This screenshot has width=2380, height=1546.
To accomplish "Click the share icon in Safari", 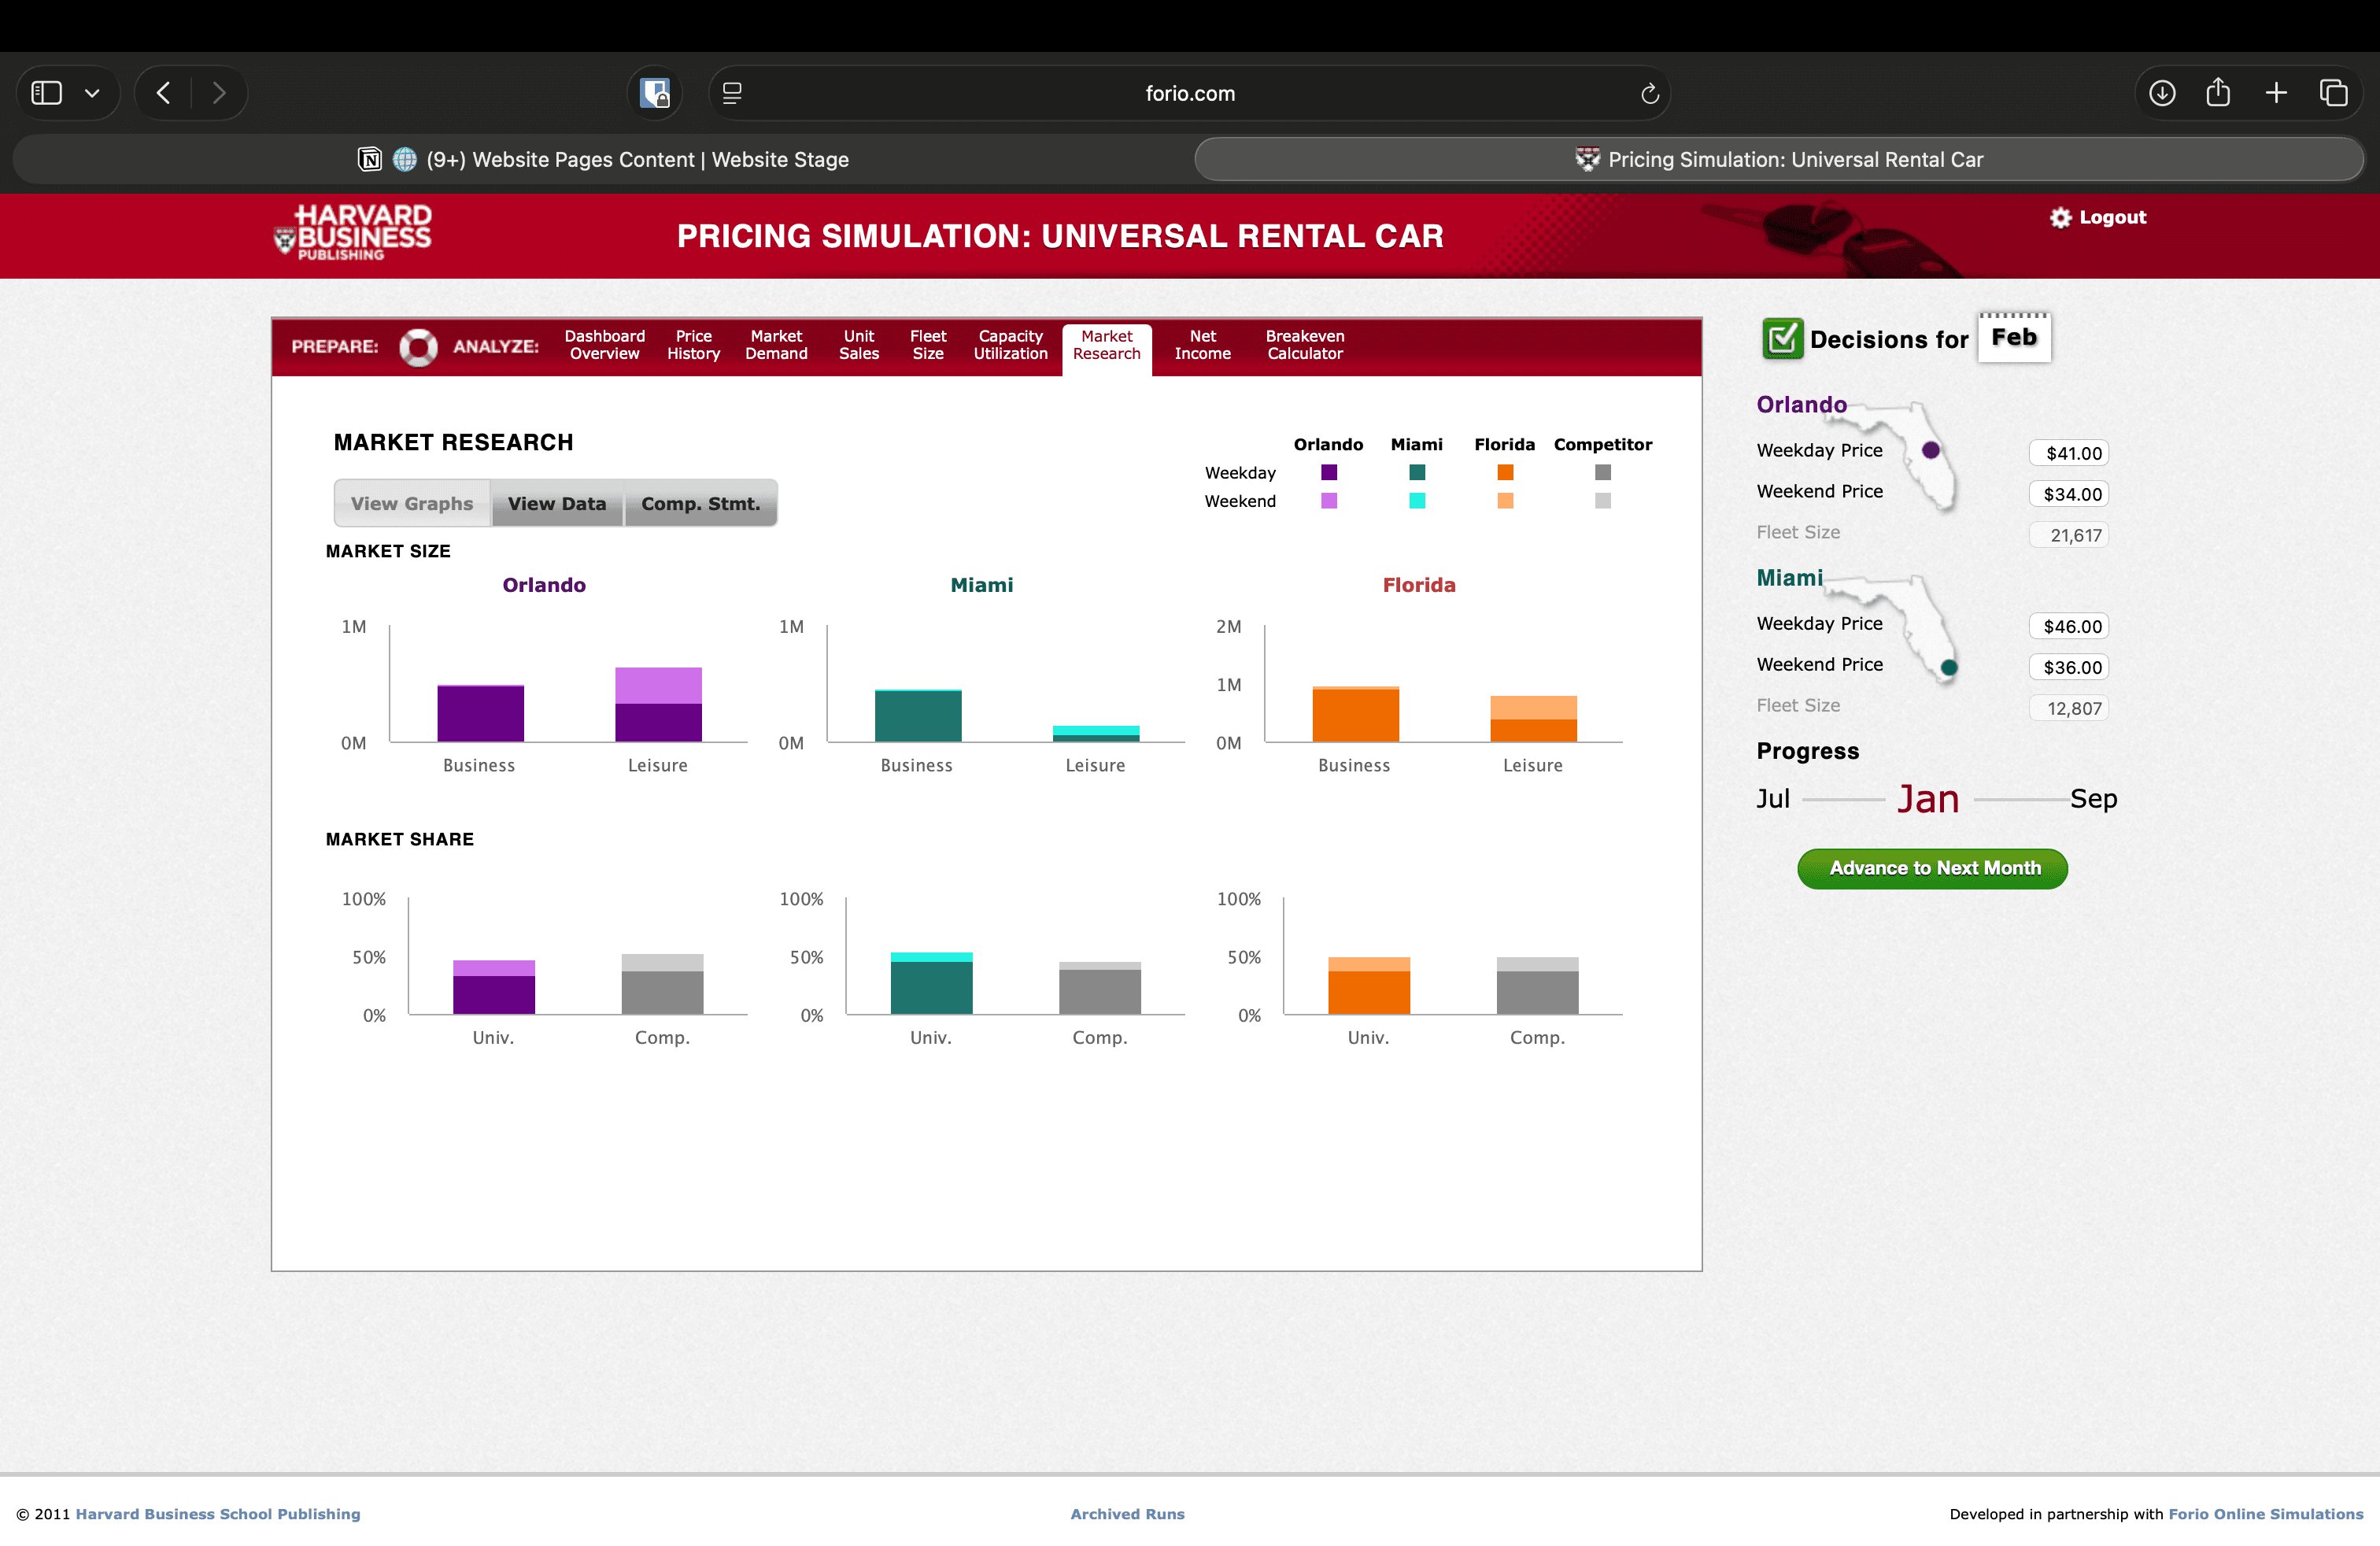I will (2218, 93).
